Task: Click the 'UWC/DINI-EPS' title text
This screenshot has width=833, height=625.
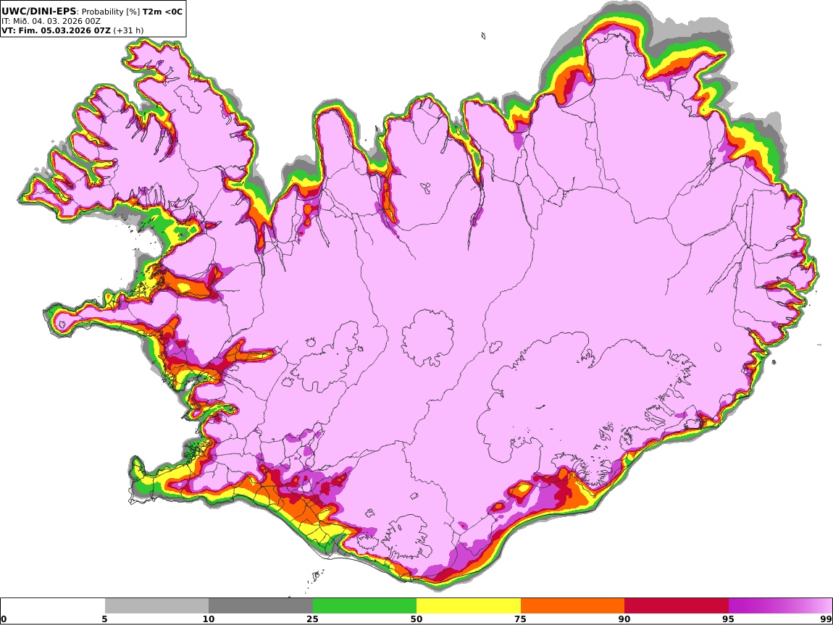Action: pos(39,11)
